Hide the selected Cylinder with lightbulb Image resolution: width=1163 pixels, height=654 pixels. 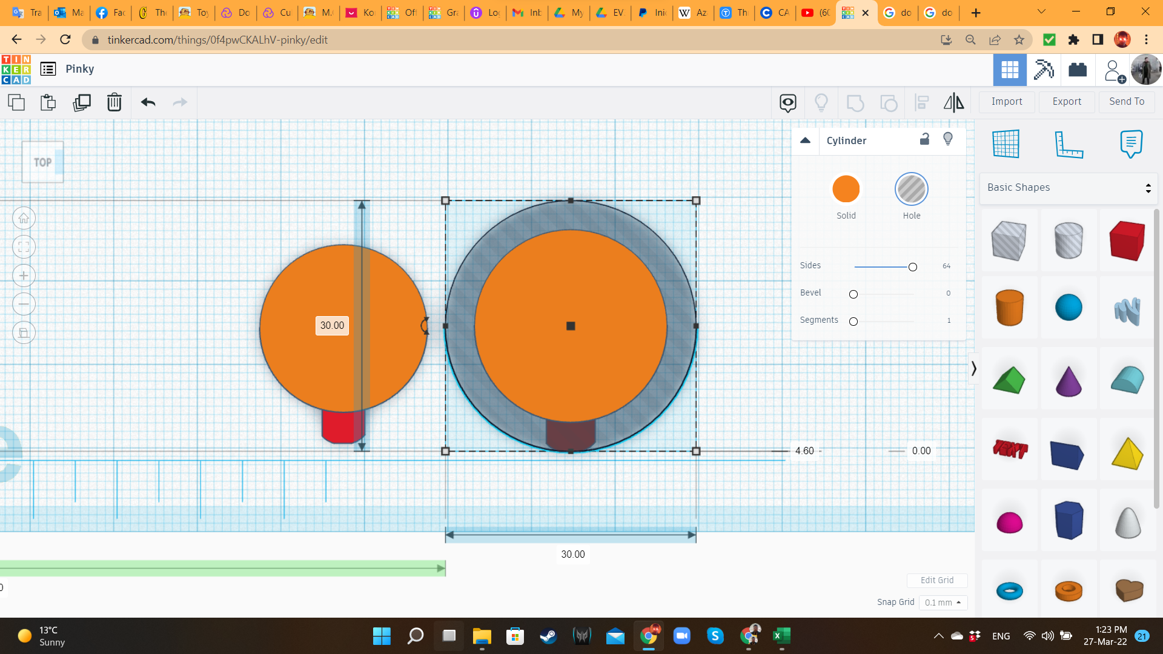pyautogui.click(x=948, y=139)
